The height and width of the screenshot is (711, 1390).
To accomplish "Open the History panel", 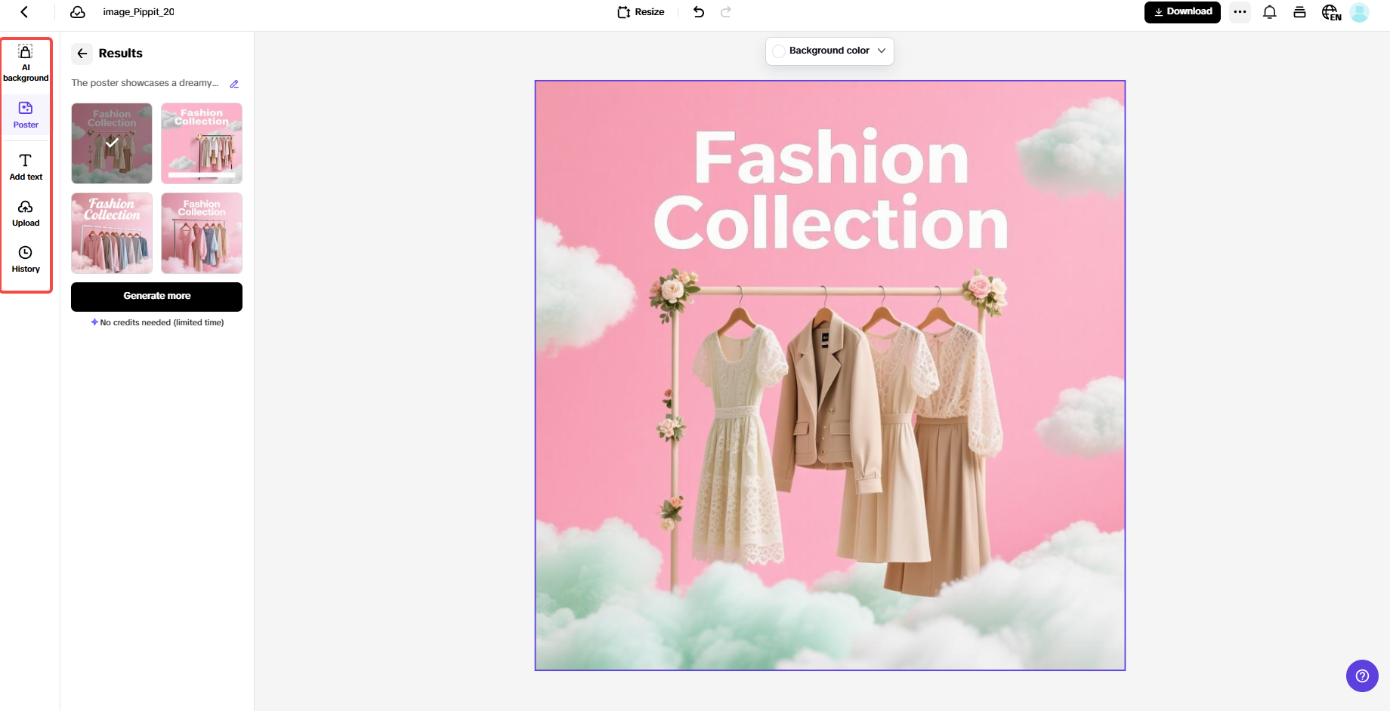I will pos(26,259).
